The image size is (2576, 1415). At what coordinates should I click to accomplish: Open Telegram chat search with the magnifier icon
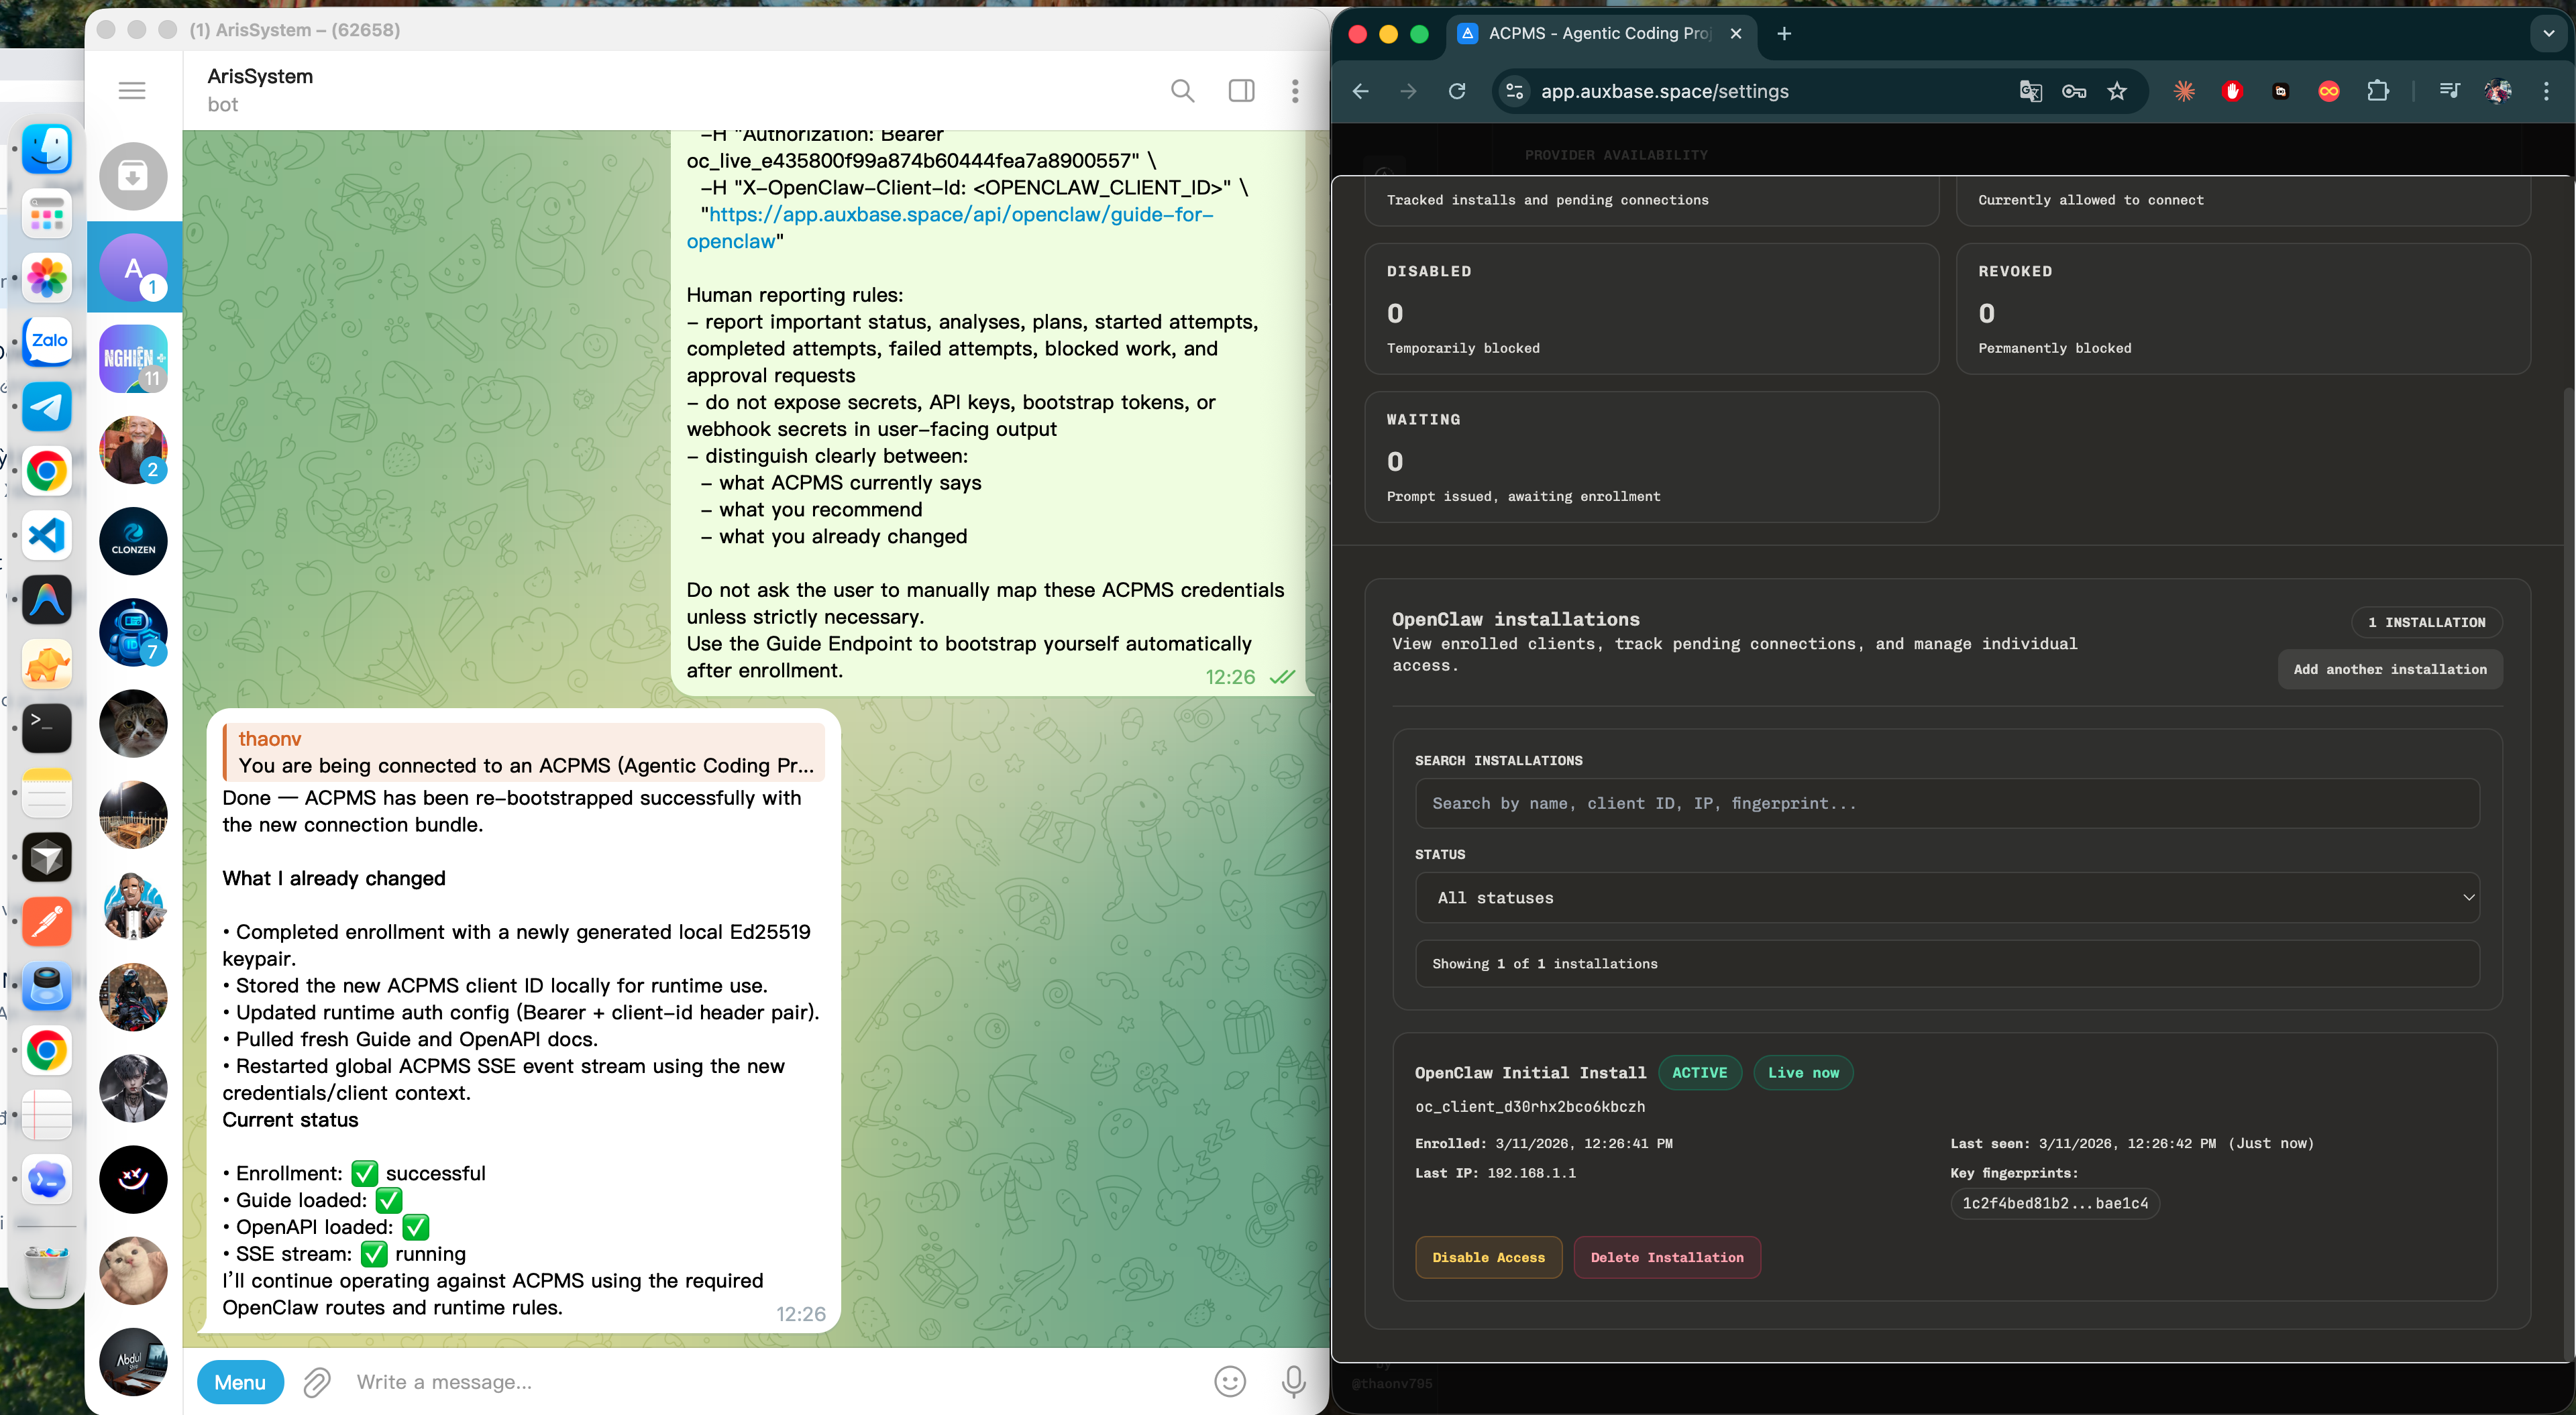1182,90
